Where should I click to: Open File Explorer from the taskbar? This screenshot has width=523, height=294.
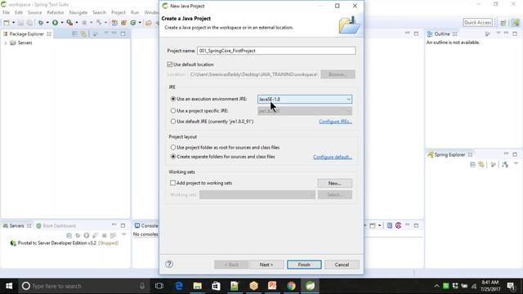pyautogui.click(x=198, y=286)
